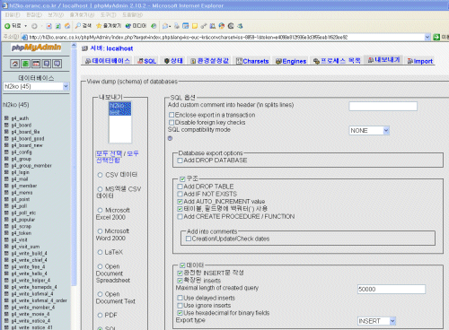Click the Go button beside address bar
The width and height of the screenshot is (449, 330).
point(436,37)
